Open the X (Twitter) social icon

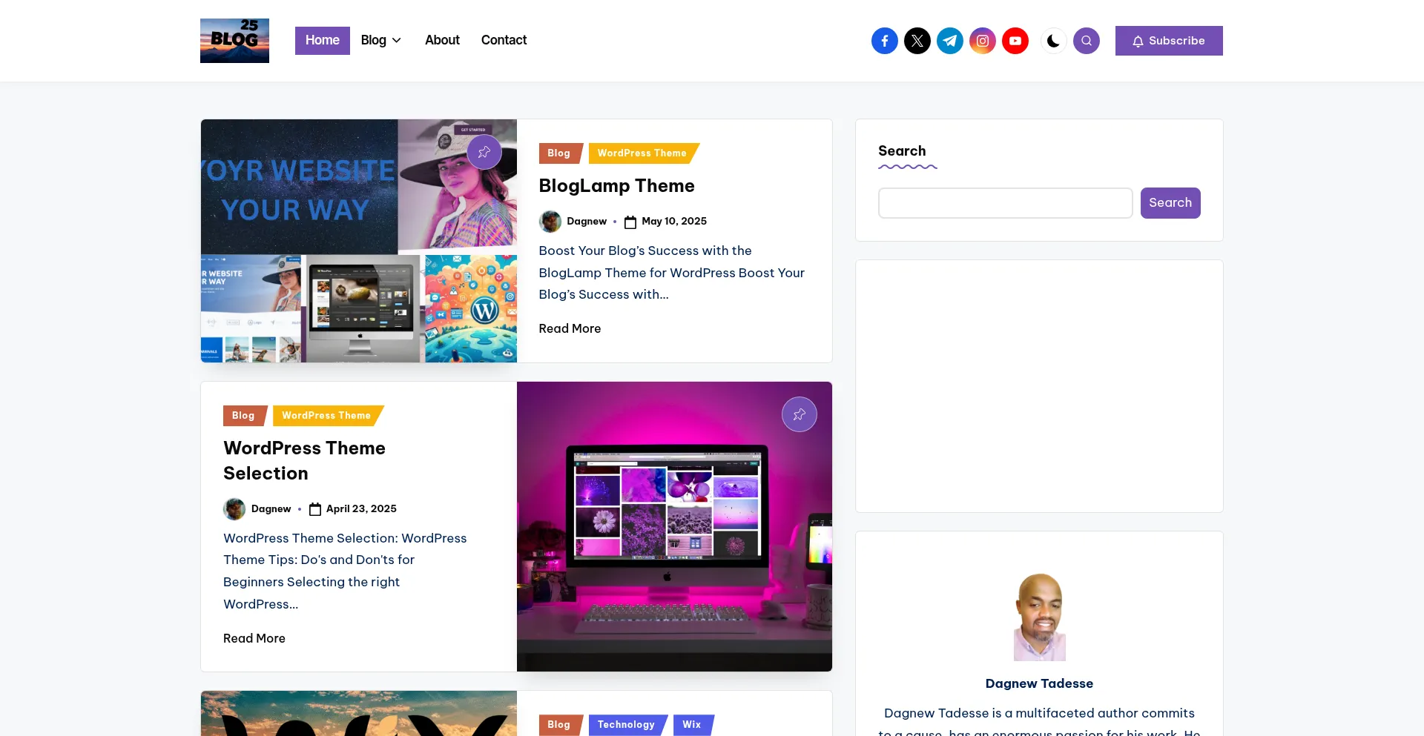(x=917, y=41)
